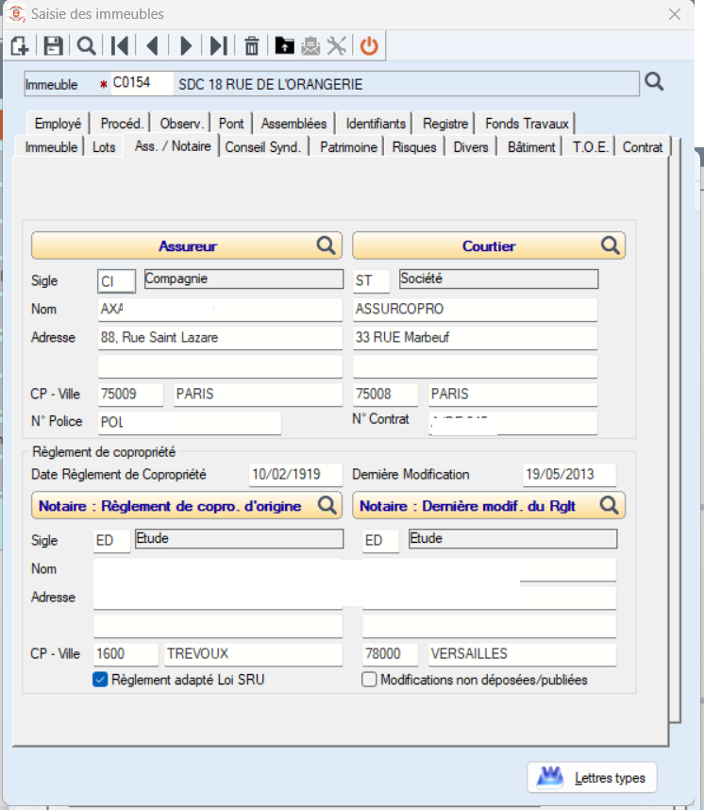The height and width of the screenshot is (810, 704).
Task: Jump to the last record arrow
Action: (219, 46)
